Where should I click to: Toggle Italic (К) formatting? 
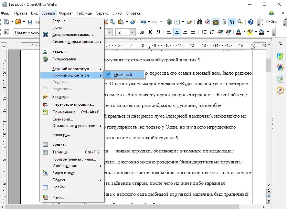pos(150,32)
